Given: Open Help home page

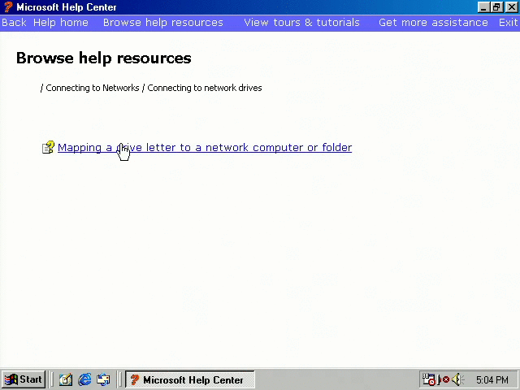Looking at the screenshot, I should (61, 23).
